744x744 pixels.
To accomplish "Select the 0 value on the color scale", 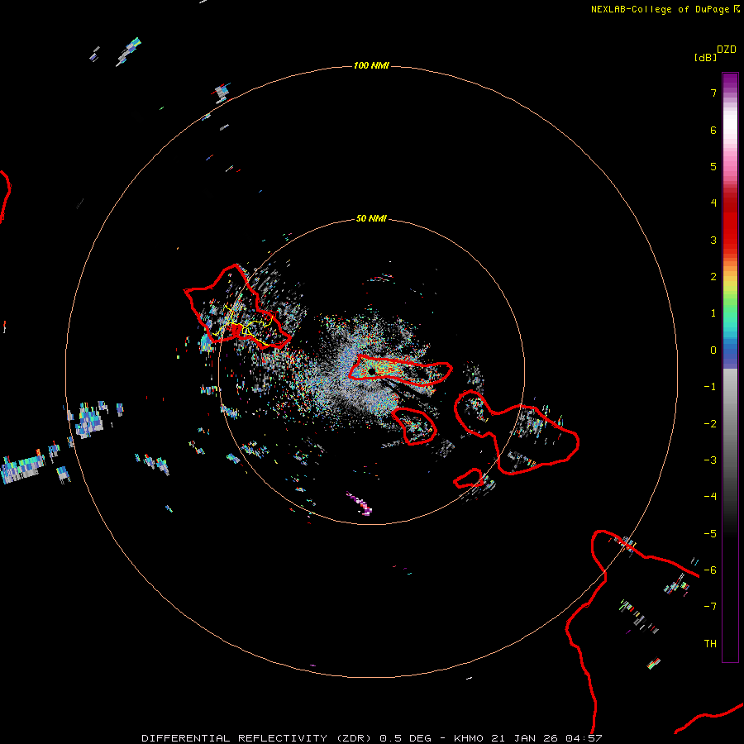I will 713,351.
